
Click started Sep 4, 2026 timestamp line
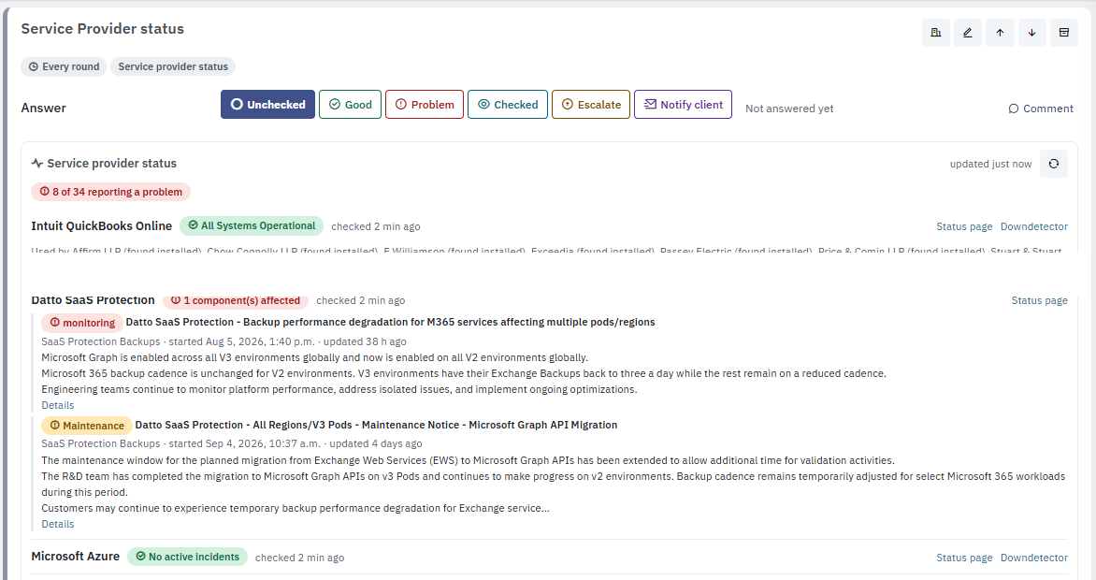click(x=231, y=443)
